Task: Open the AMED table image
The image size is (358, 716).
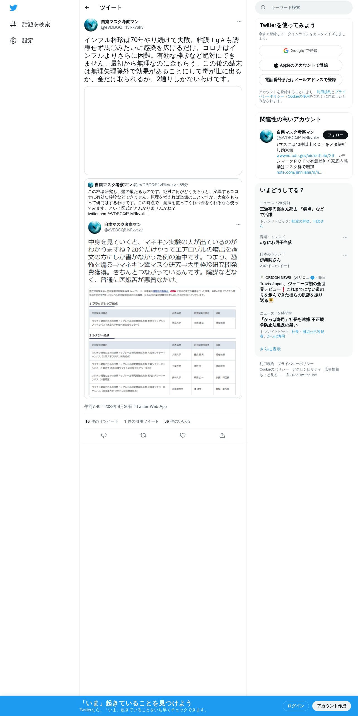Action: coord(165,342)
